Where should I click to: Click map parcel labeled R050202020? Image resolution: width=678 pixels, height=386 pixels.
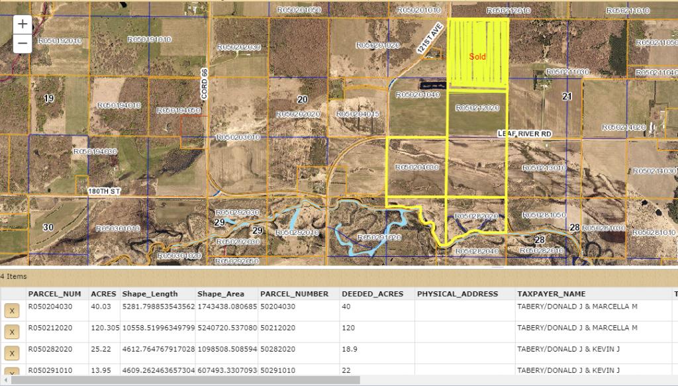(x=299, y=114)
